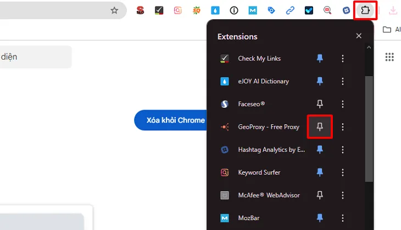Open more options for eJOY AI Dictionary
Viewport: 401px width, 230px height.
point(343,81)
